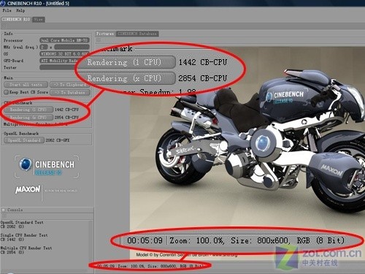Viewport: 365px width, 274px height.
Task: Run the OpenGL Standard benchmark
Action: point(24,140)
